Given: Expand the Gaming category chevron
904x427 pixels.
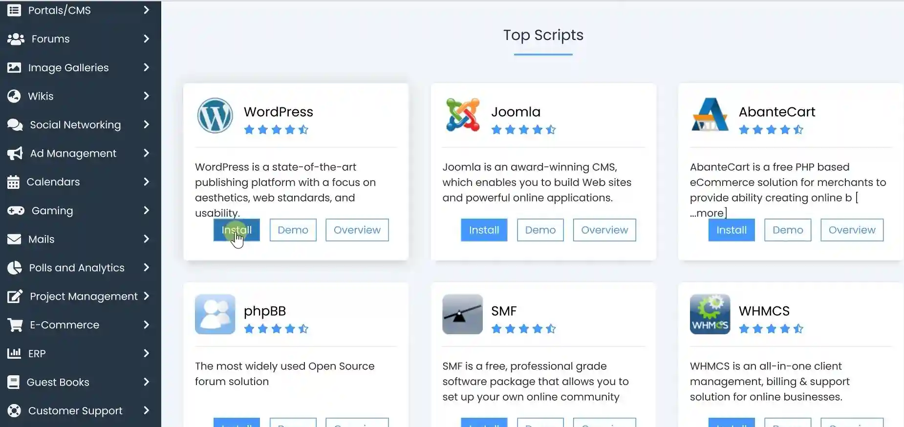Looking at the screenshot, I should click(146, 210).
